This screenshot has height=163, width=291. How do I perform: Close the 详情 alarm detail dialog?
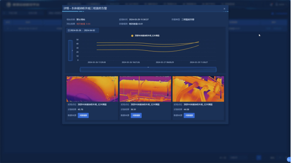(225, 9)
